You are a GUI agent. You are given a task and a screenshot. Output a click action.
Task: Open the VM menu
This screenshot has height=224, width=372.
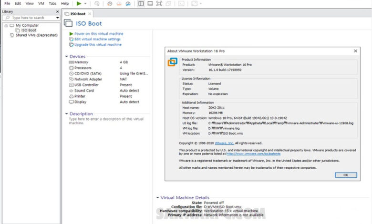41,3
